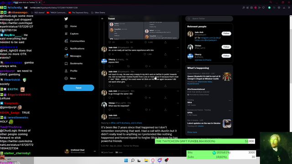Close the Jade-Anh on Twitter browser tab
Screen dimensions: 292x164
click(40, 2)
